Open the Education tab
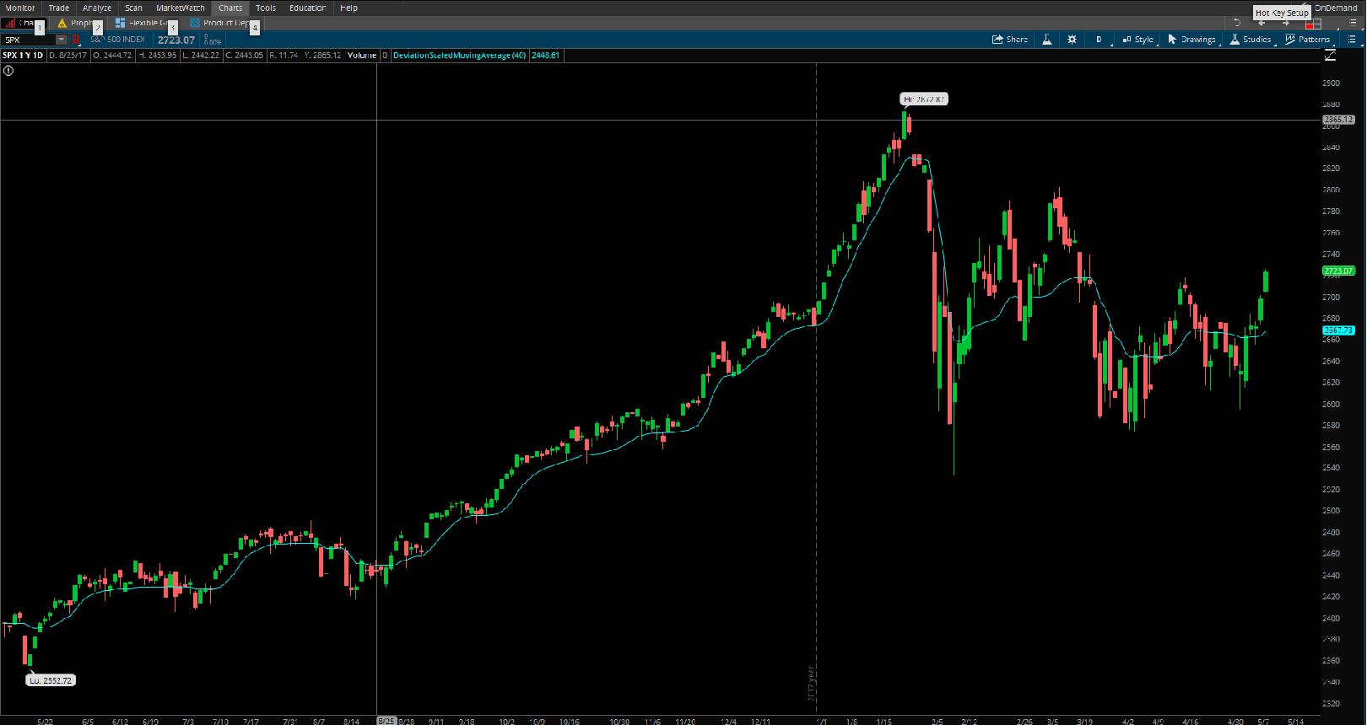1367x725 pixels. (307, 8)
